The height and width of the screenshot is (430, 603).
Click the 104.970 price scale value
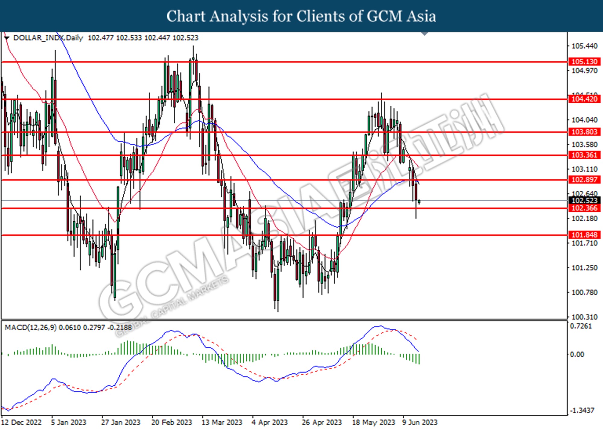pyautogui.click(x=584, y=71)
